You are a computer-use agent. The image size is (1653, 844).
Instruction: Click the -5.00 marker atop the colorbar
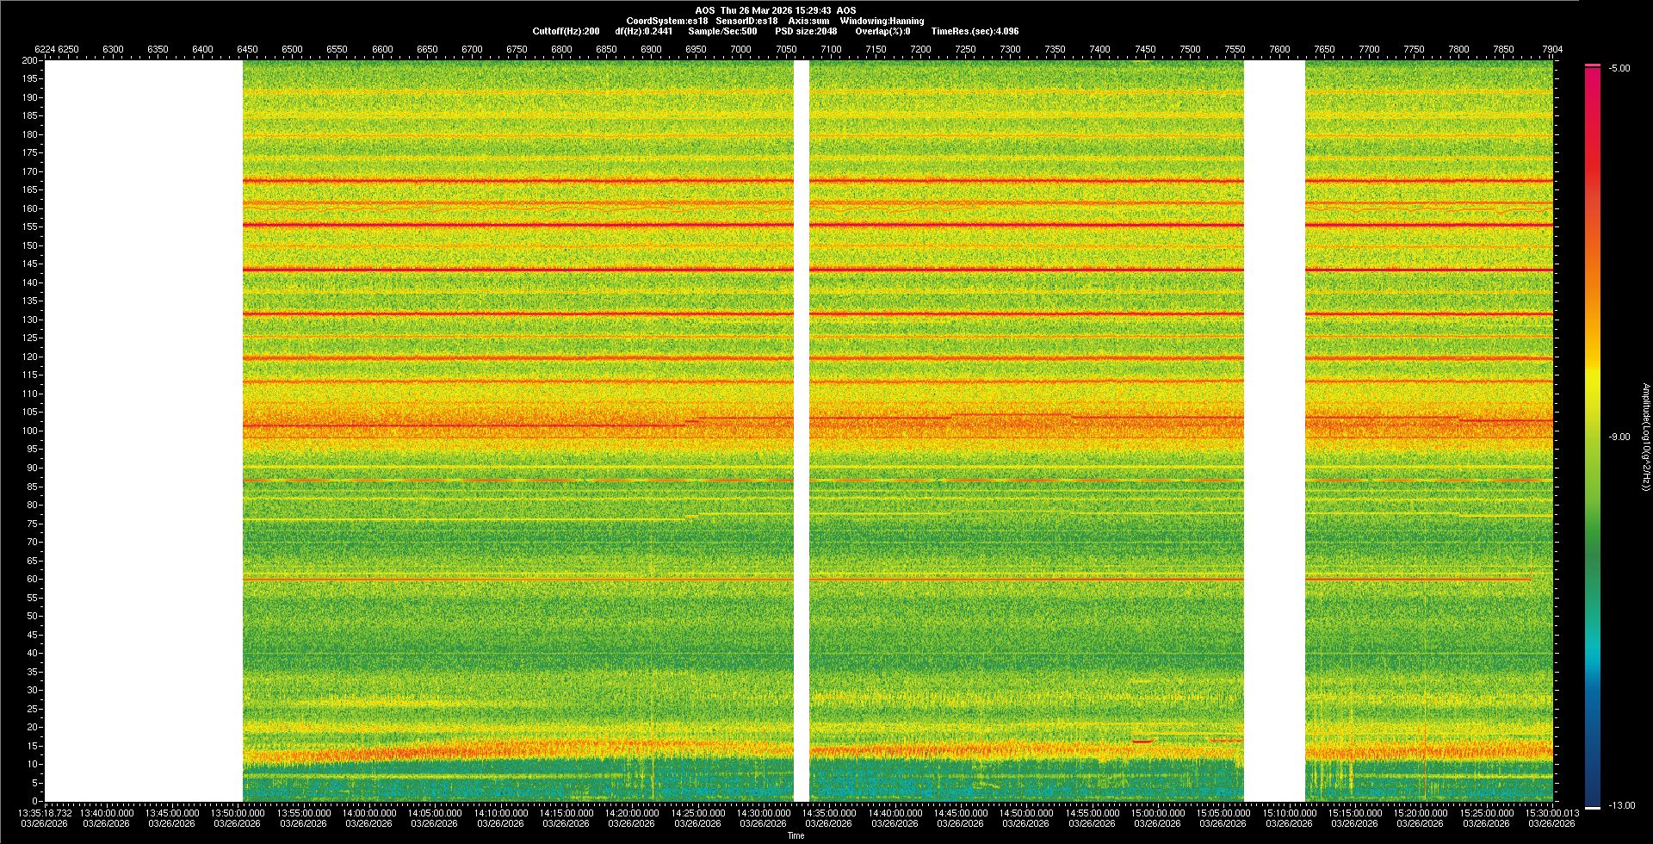1619,68
